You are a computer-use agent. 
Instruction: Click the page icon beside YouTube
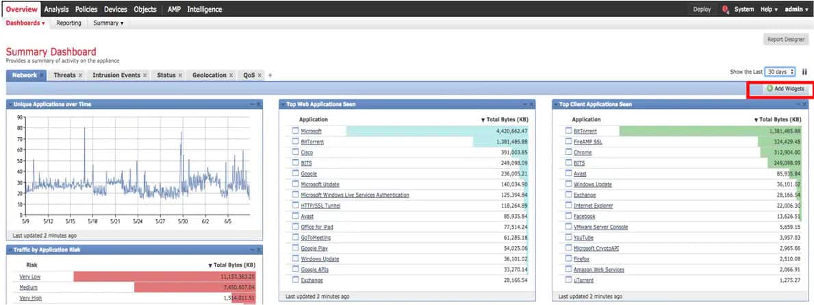[568, 237]
